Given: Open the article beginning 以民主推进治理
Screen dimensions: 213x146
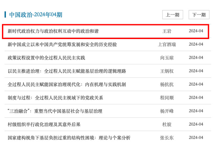Looking at the screenshot, I should [x=67, y=71].
